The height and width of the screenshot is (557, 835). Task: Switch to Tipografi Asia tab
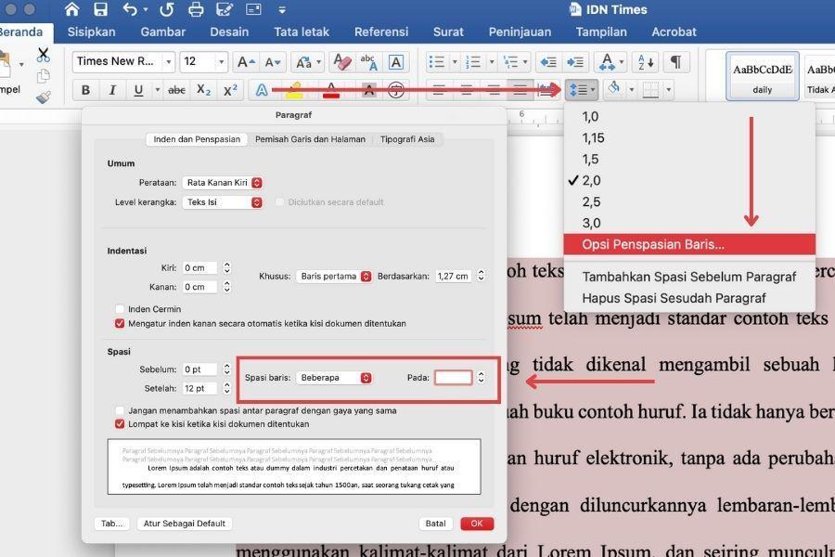click(x=407, y=139)
